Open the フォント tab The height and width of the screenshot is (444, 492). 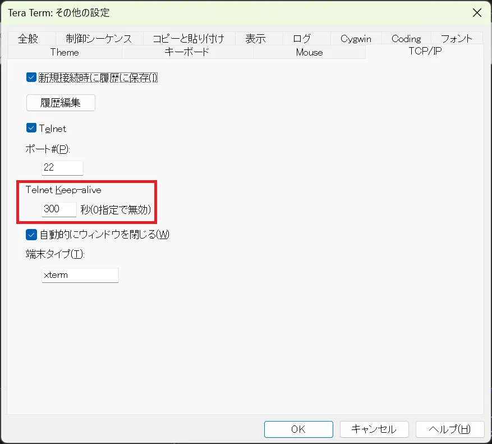pos(457,39)
